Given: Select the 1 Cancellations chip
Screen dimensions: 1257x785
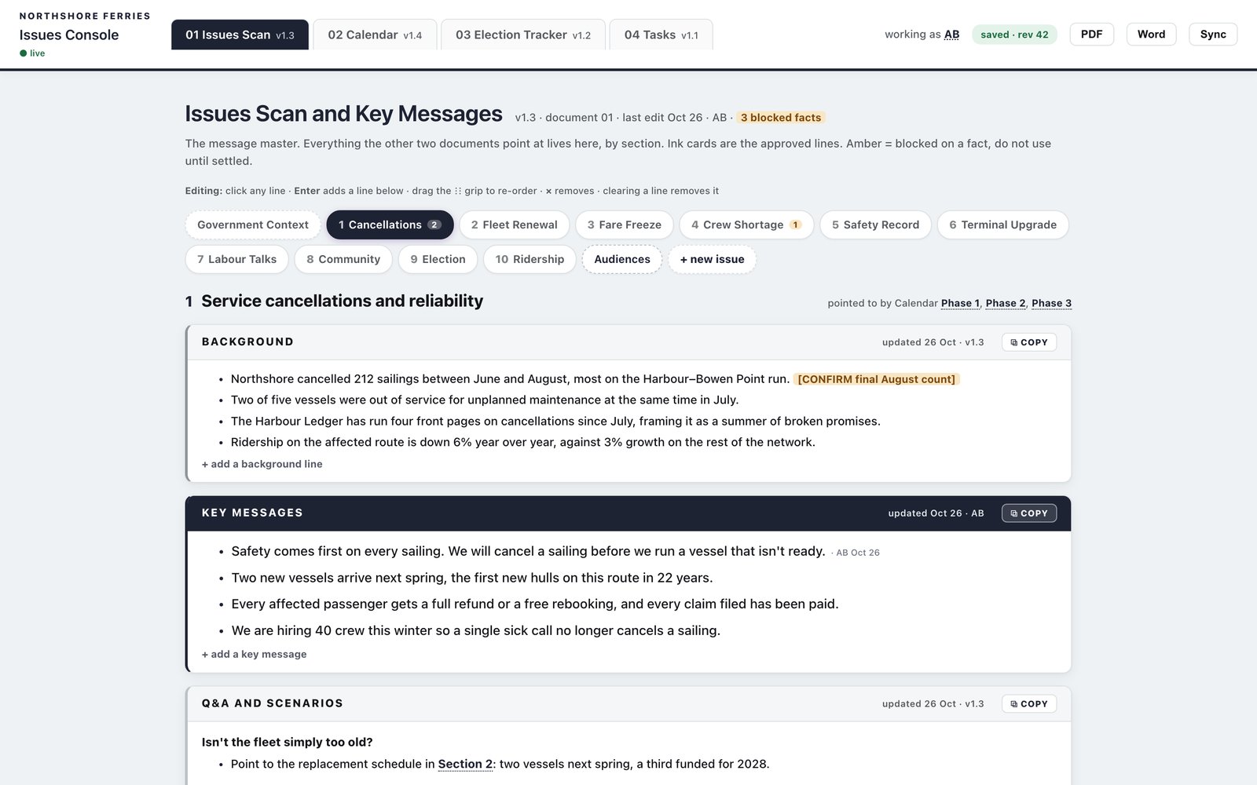Looking at the screenshot, I should click(390, 225).
